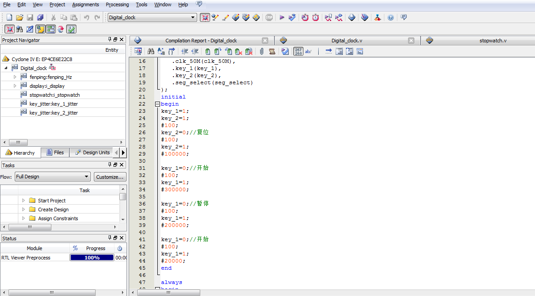Click the Save file icon
Viewport: 535px width, 296px height.
coord(30,17)
